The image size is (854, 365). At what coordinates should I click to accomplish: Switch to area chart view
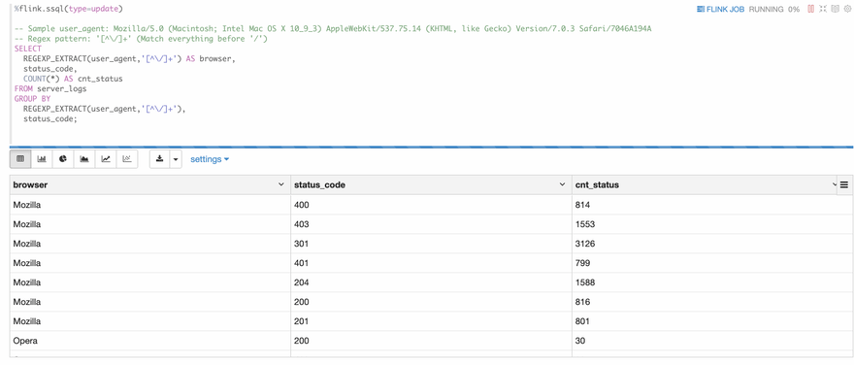pos(84,159)
